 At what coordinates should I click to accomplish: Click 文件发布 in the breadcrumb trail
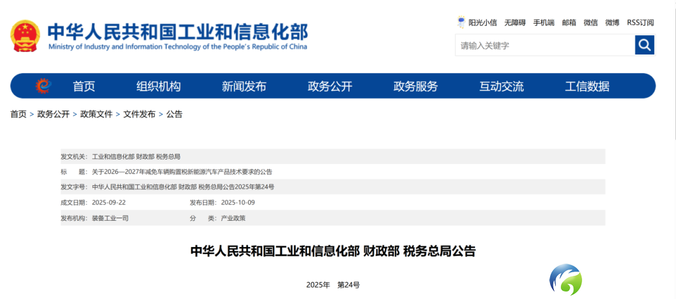pos(139,114)
